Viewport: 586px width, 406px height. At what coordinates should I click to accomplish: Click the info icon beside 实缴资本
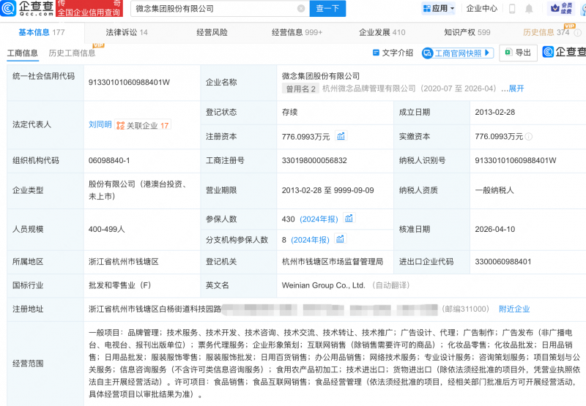(530, 136)
